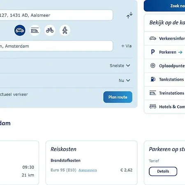Click the Oplaadpunten charging icon
This screenshot has width=185, height=185.
[153, 66]
